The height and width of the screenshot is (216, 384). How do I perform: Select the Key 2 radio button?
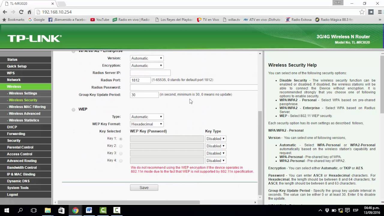coord(121,146)
